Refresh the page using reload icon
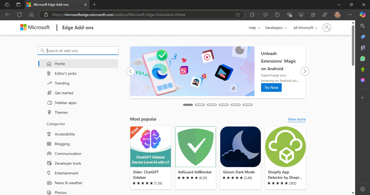Viewport: 370px width, 195px height. (20, 15)
